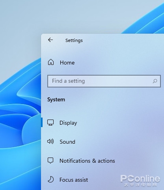Viewport: 164px width, 190px height.
Task: Open Focus assist settings
Action: click(x=74, y=180)
